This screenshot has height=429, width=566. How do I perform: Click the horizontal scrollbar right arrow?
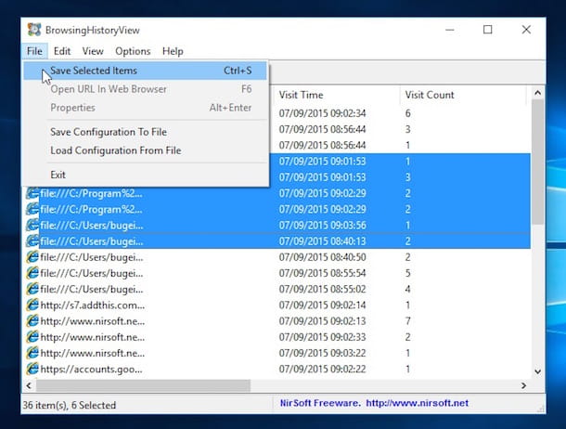coord(523,385)
